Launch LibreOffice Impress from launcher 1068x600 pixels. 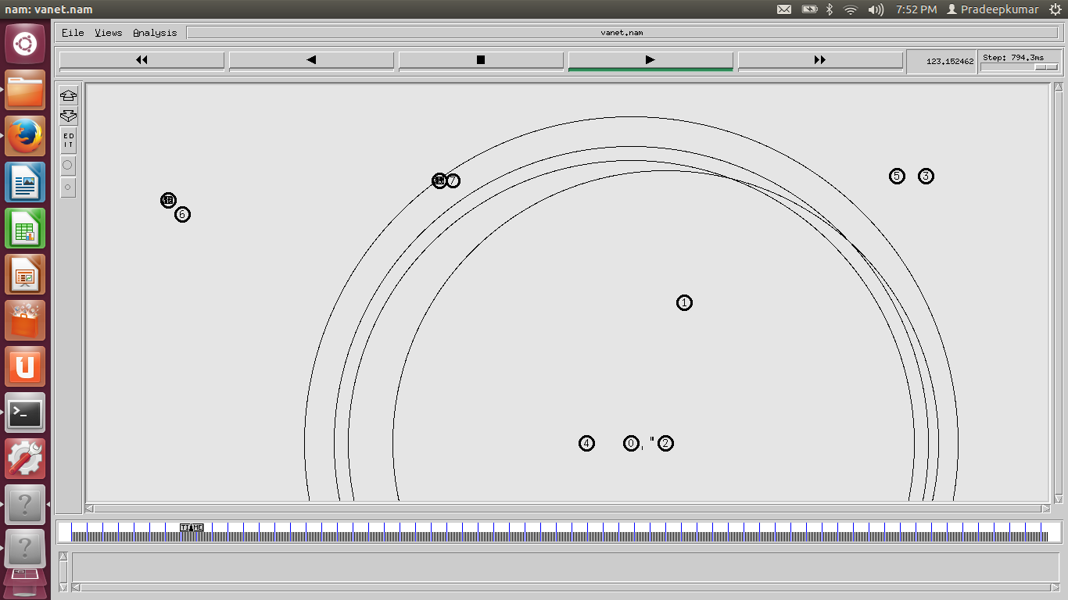(25, 274)
